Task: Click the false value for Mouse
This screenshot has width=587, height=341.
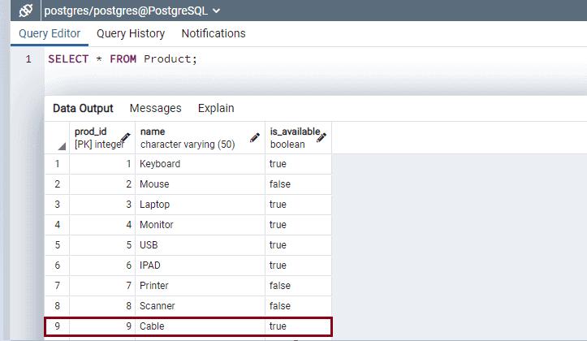Action: pyautogui.click(x=280, y=184)
